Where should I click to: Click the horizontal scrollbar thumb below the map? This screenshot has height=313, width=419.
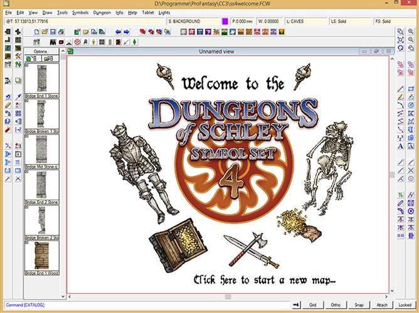coord(228,297)
